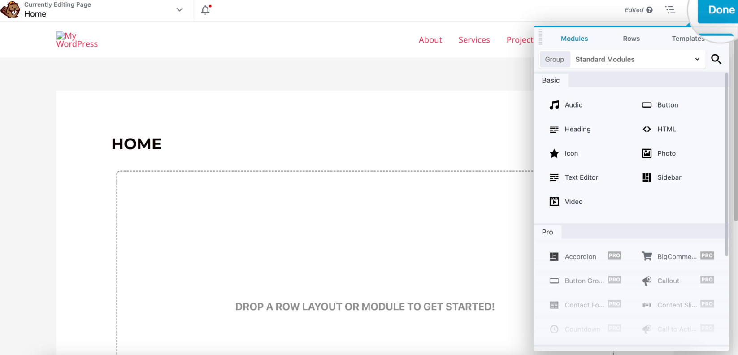This screenshot has width=738, height=355.
Task: Click the Currently Editing Page label
Action: coord(57,4)
